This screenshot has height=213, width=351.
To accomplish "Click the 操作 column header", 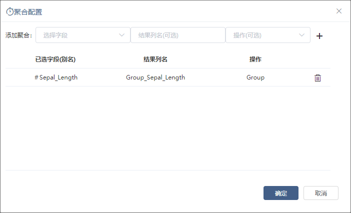I will (x=255, y=59).
